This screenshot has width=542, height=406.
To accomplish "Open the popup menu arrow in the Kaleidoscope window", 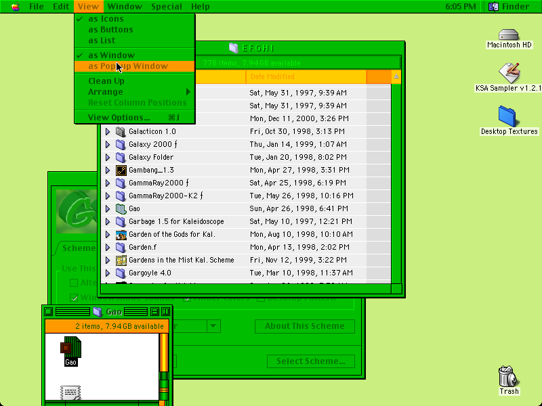I will [x=213, y=326].
